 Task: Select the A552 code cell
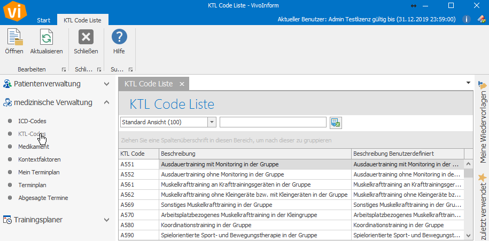click(138, 174)
